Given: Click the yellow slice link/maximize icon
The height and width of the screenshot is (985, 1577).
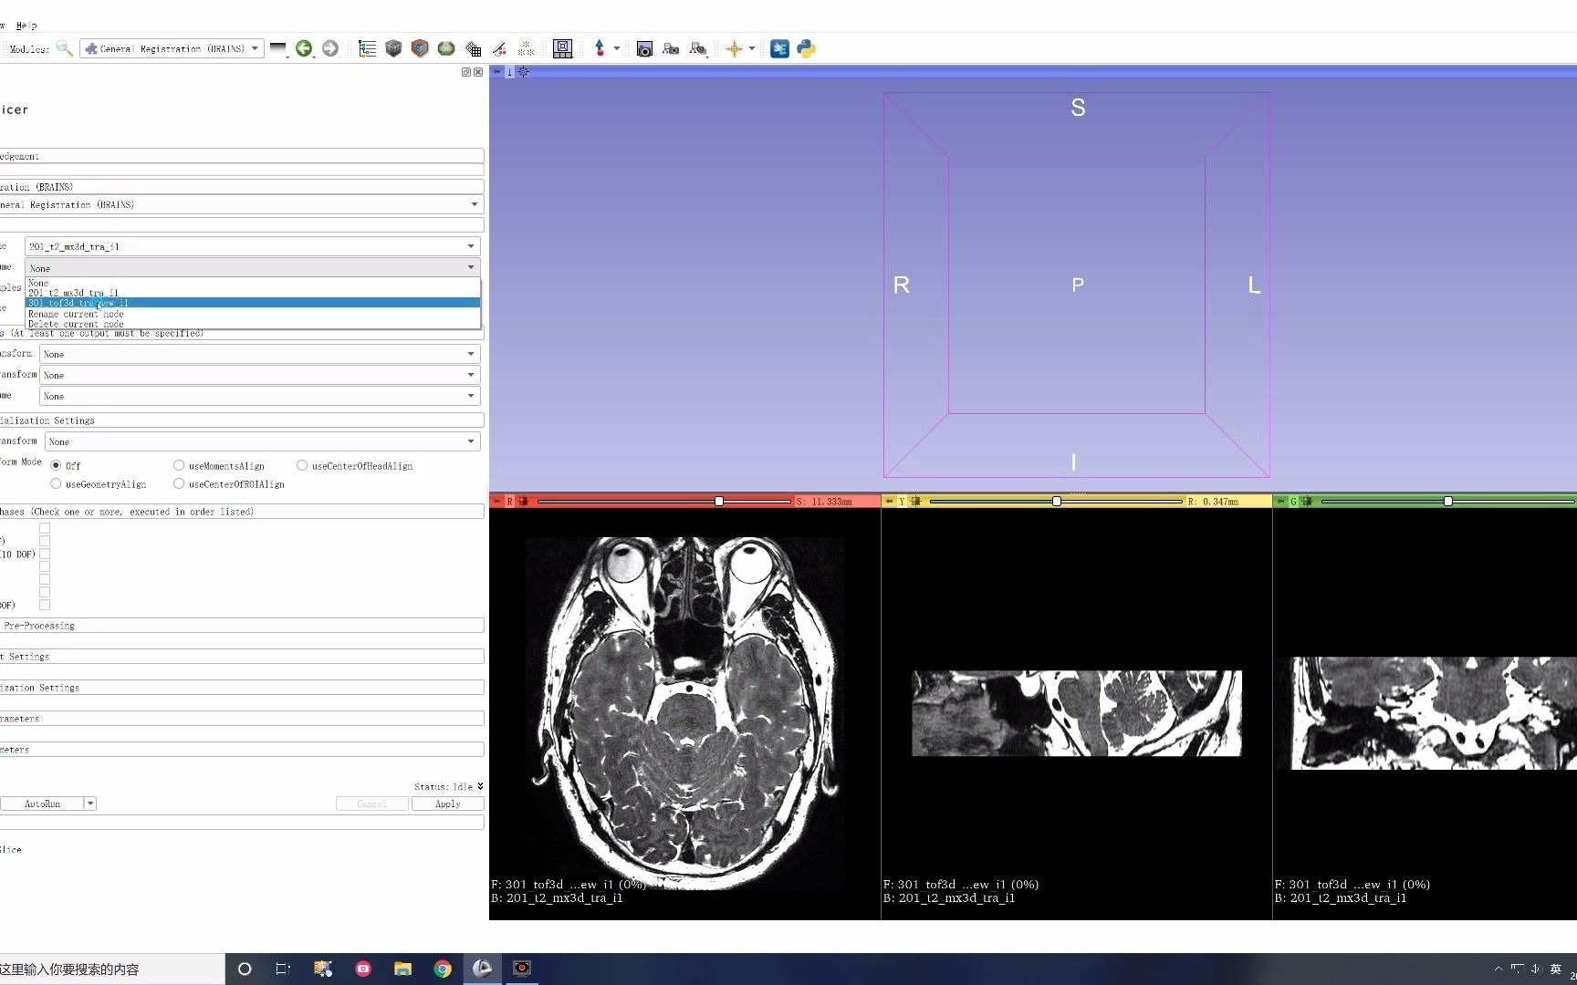Looking at the screenshot, I should (x=915, y=501).
